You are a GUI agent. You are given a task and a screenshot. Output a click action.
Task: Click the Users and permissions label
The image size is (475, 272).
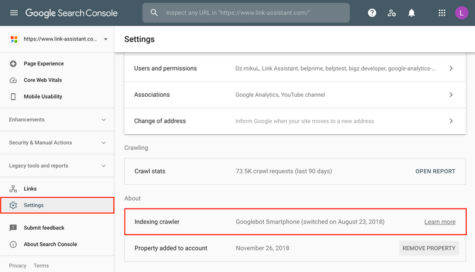(166, 68)
